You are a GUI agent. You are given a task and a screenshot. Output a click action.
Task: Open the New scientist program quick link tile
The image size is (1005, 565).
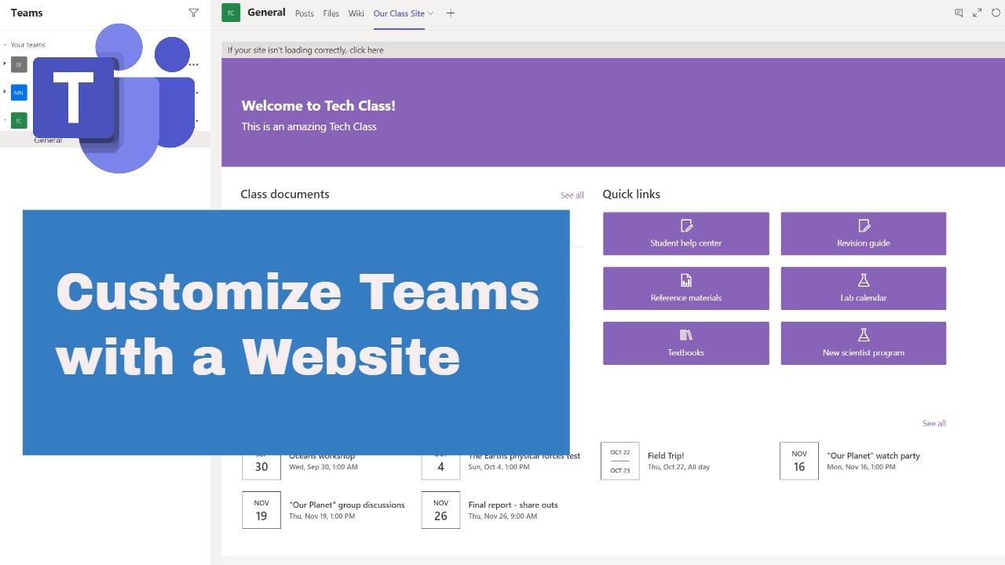point(864,343)
